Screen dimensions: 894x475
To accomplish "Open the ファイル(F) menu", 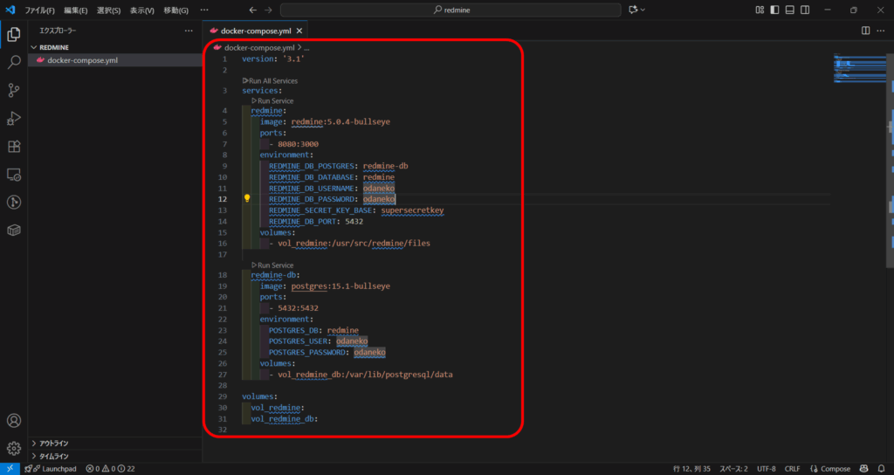I will pos(39,10).
